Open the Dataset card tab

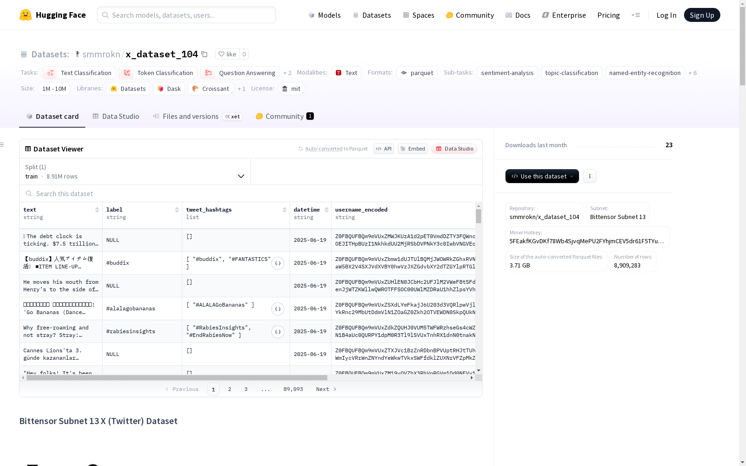pos(52,116)
